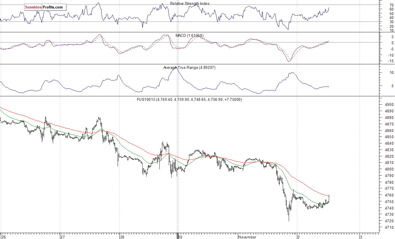Select the FUS10015 price header text
This screenshot has height=239, width=395.
pyautogui.click(x=189, y=99)
